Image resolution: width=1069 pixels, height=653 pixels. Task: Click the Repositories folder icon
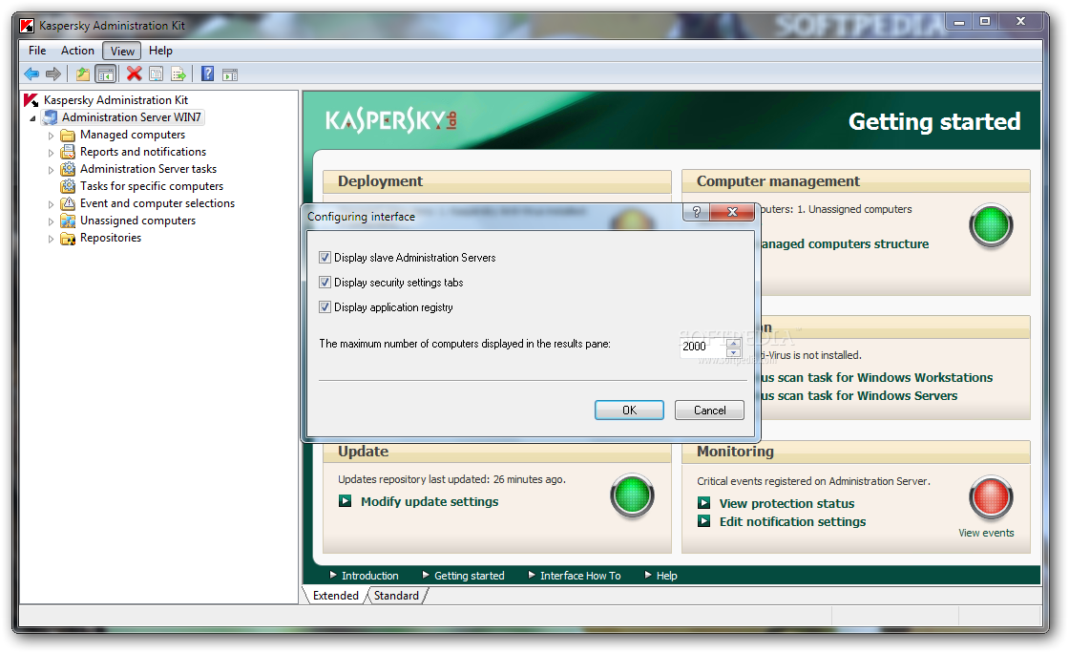pyautogui.click(x=68, y=238)
